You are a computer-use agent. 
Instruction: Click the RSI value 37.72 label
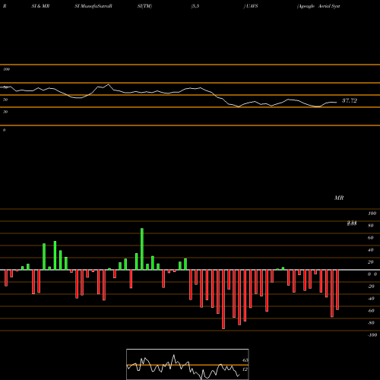coord(350,100)
